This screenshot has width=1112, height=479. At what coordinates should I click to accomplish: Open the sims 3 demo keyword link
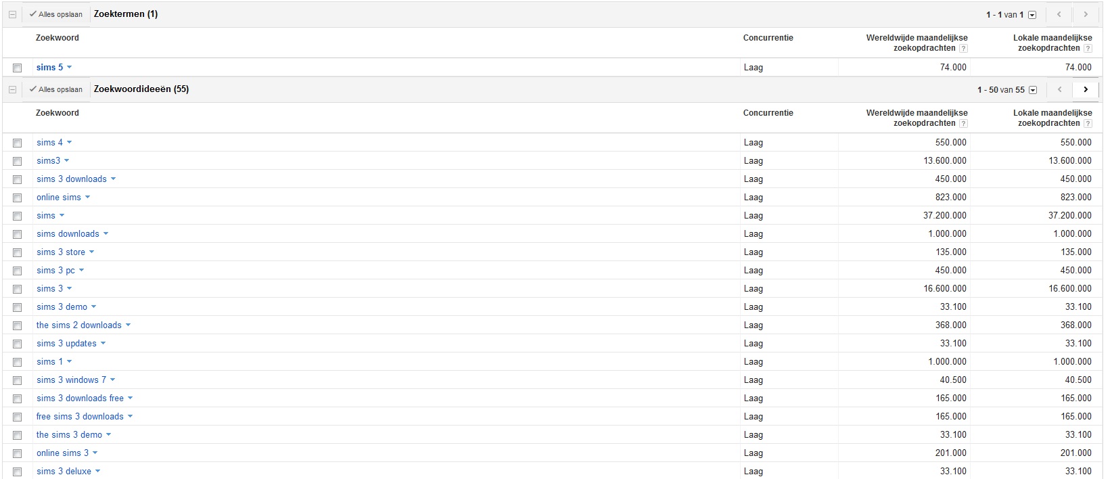click(62, 307)
